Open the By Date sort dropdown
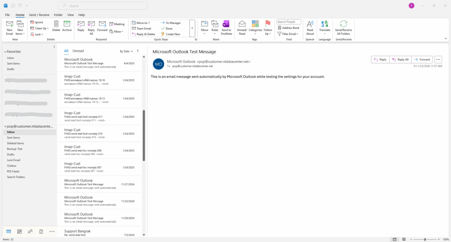The width and height of the screenshot is (451, 242). (126, 51)
